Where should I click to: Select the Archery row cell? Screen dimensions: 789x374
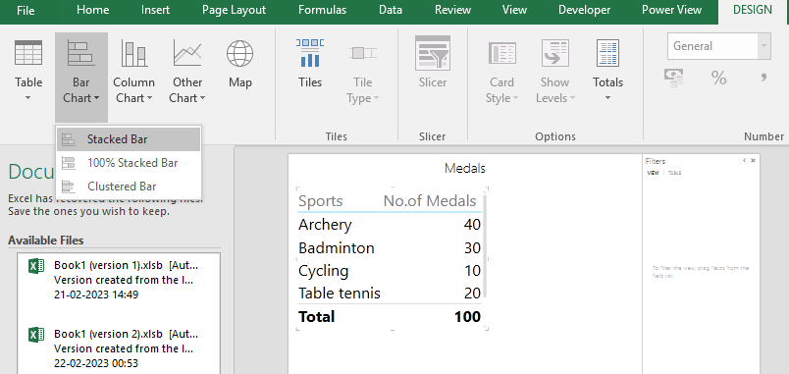point(325,225)
